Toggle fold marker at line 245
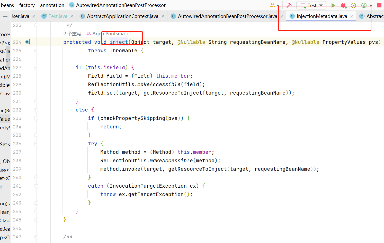384x243 pixels. 36,220
